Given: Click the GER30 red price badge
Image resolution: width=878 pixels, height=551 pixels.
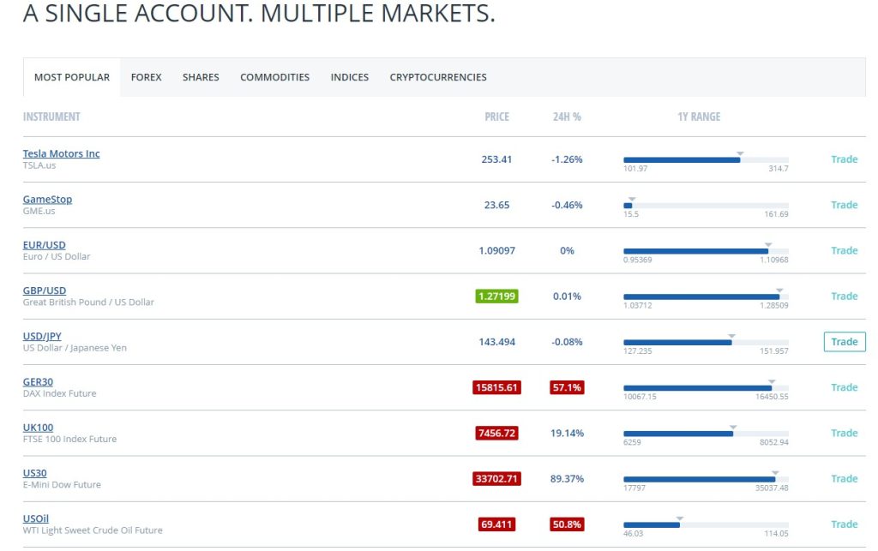Looking at the screenshot, I should 496,386.
